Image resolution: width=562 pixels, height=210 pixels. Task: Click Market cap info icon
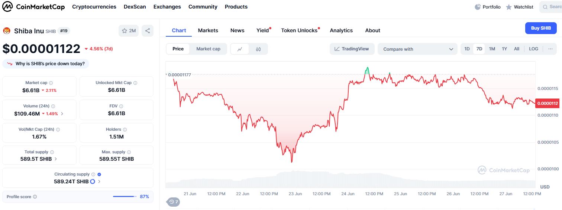tap(51, 83)
